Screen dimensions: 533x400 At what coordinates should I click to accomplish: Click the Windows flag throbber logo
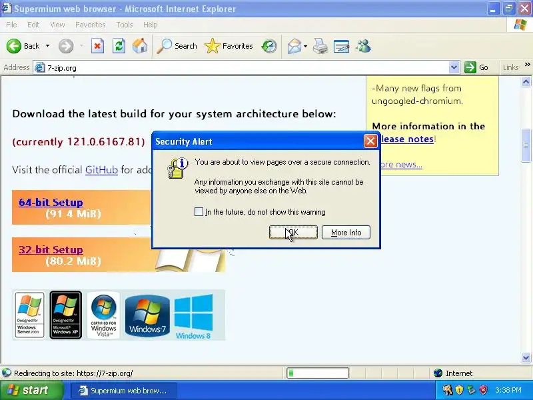click(520, 25)
